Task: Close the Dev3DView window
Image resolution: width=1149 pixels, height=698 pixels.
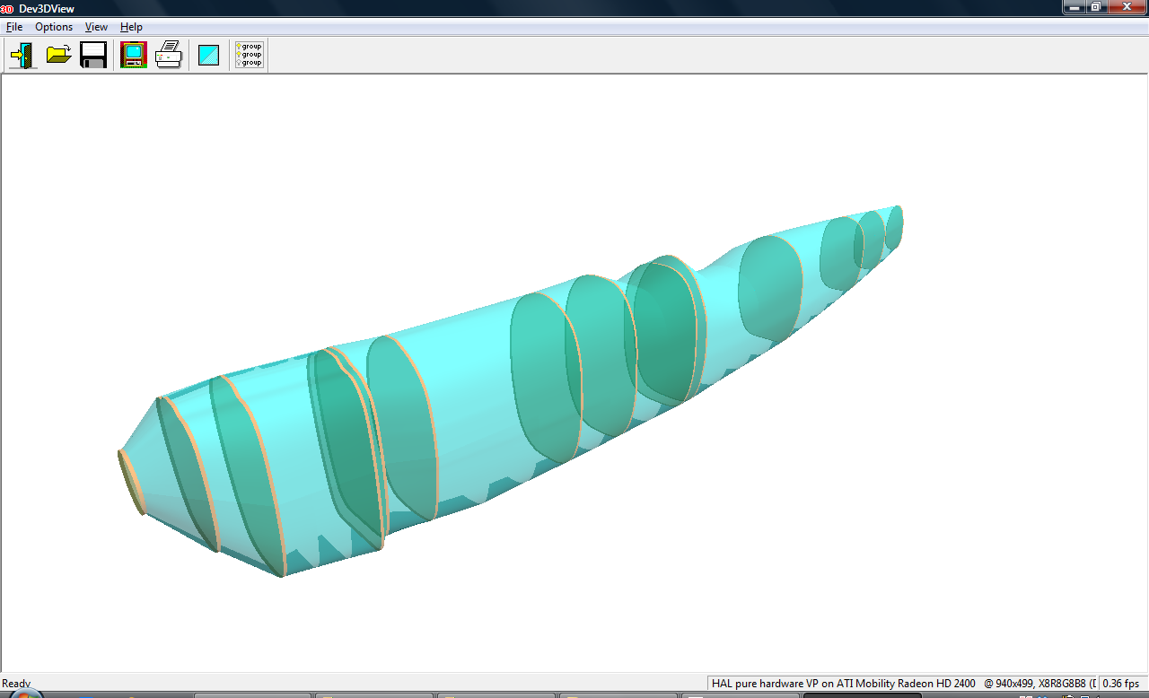Action: click(1125, 7)
